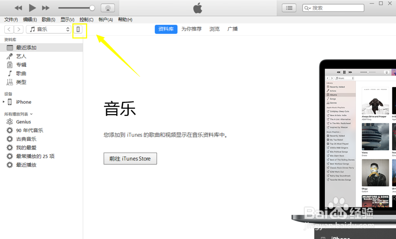Open the 显示(V) menu
396x239 pixels.
pyautogui.click(x=67, y=20)
